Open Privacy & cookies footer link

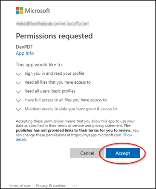tap(51, 185)
